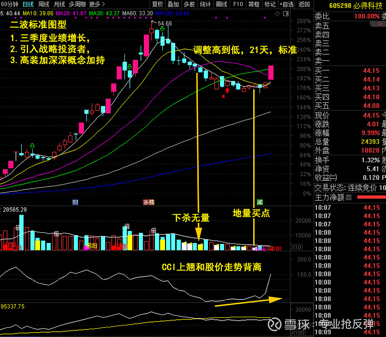
Task: Click the 换手 1.32% value
Action: (371, 160)
